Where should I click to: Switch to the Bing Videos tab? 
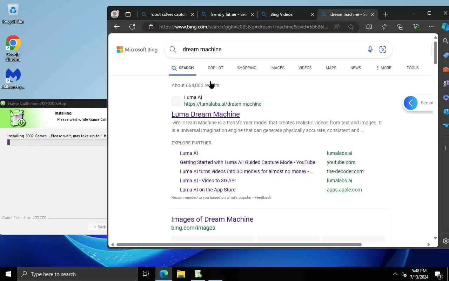tap(288, 14)
